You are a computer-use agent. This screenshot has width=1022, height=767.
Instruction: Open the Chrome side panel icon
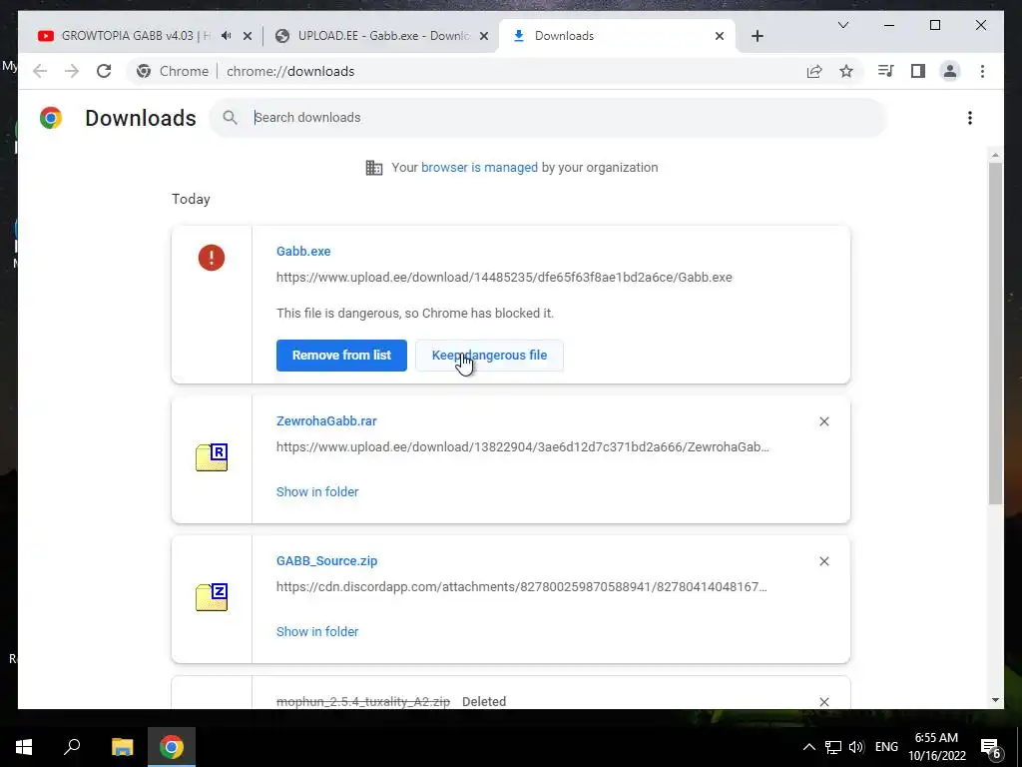click(x=918, y=71)
